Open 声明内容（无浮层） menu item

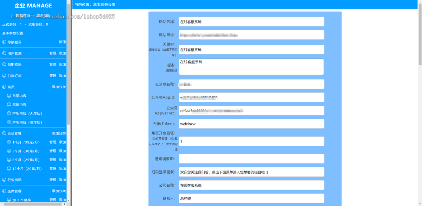27,113
